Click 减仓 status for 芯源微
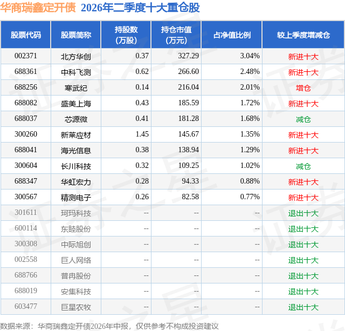345x331 pixels. click(x=303, y=119)
